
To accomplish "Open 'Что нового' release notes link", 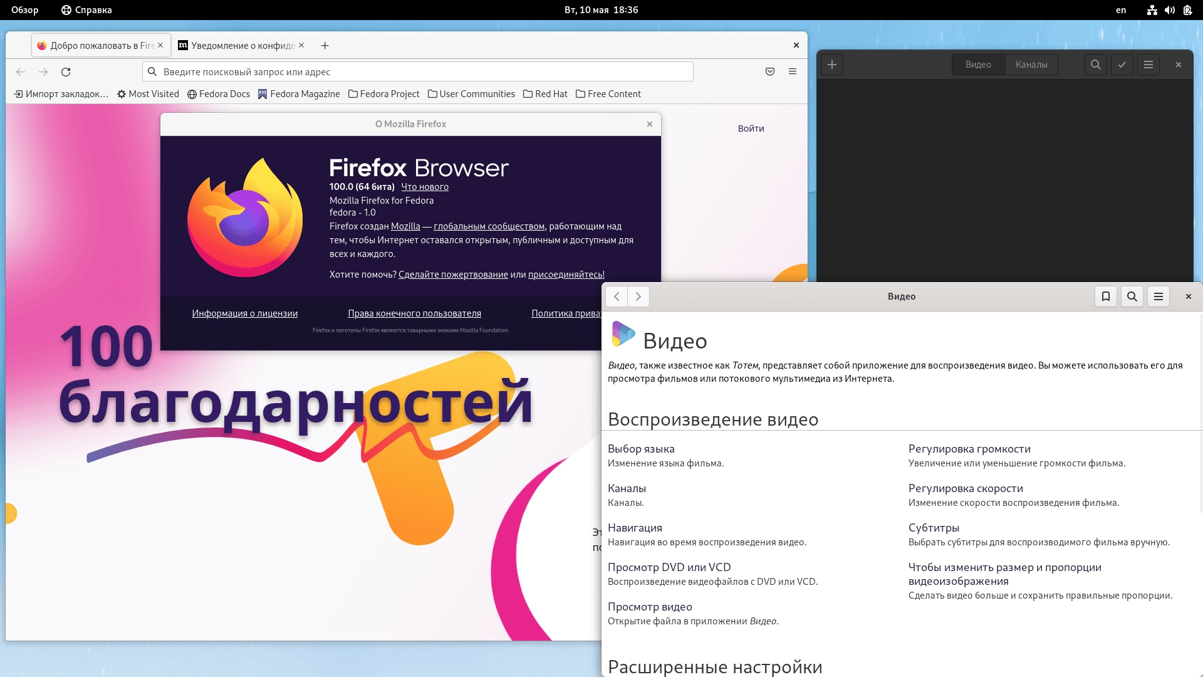I will coord(425,187).
